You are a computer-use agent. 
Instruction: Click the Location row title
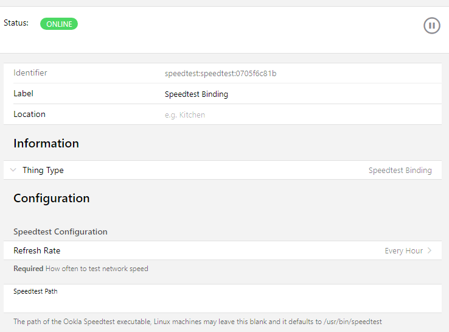coord(29,115)
